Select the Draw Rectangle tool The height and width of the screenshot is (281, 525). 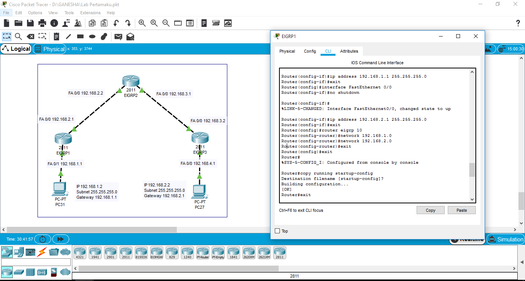[80, 37]
